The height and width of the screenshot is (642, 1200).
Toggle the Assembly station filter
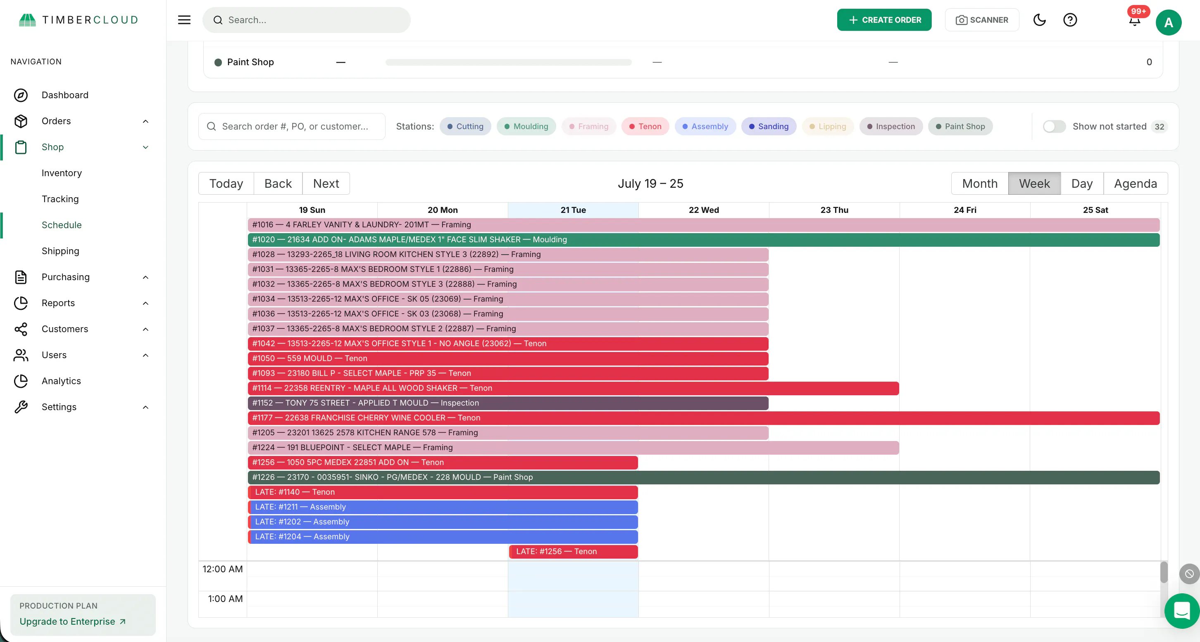click(705, 126)
